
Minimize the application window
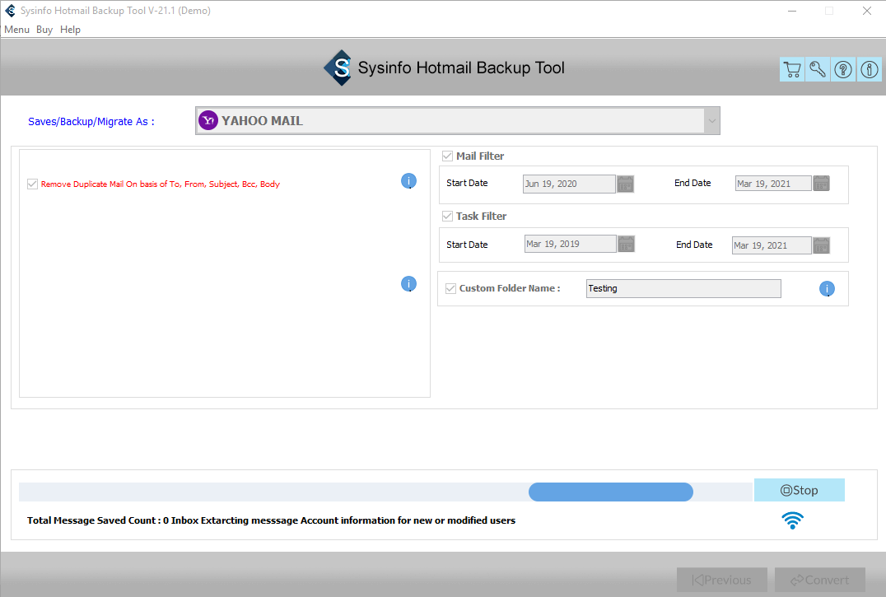tap(792, 11)
